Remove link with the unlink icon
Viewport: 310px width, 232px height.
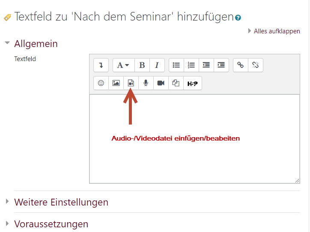click(x=256, y=65)
